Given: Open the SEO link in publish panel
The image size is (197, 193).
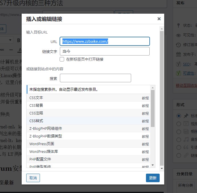Looking at the screenshot, I should point(186,64).
